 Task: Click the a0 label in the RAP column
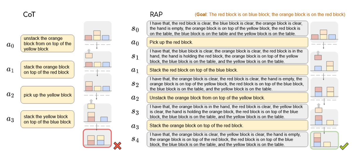coord(135,43)
